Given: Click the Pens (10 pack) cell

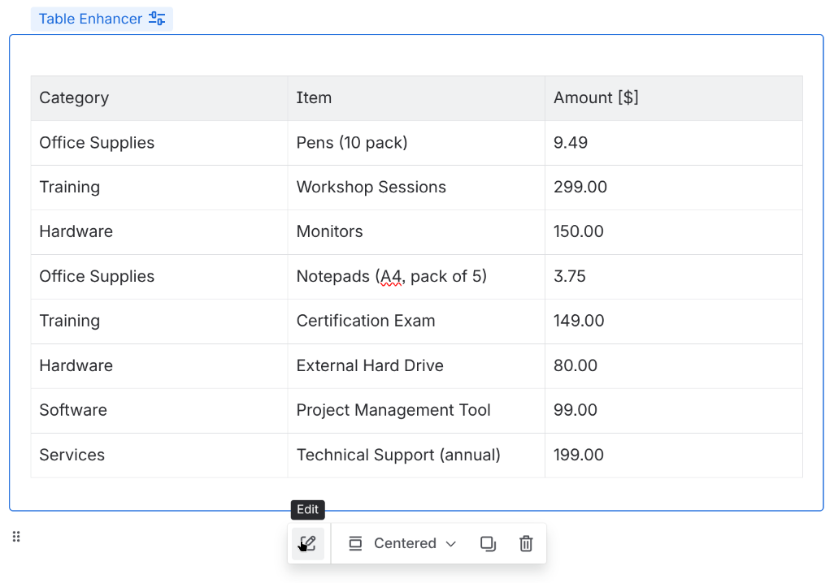Looking at the screenshot, I should point(352,143).
